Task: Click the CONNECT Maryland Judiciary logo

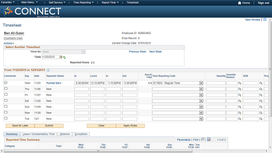Action: (31, 11)
